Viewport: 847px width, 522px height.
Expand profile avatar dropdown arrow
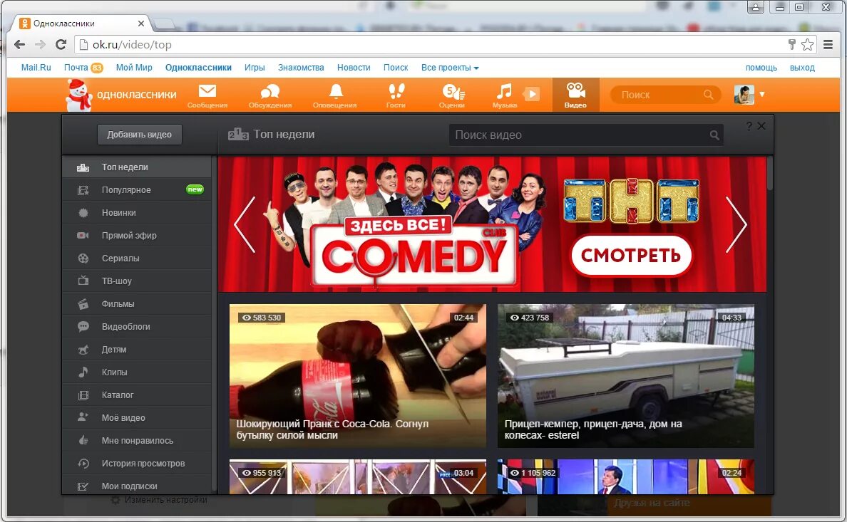762,94
